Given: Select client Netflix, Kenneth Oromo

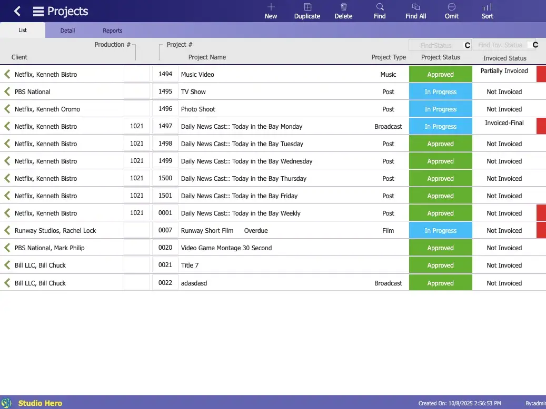Looking at the screenshot, I should (x=47, y=109).
